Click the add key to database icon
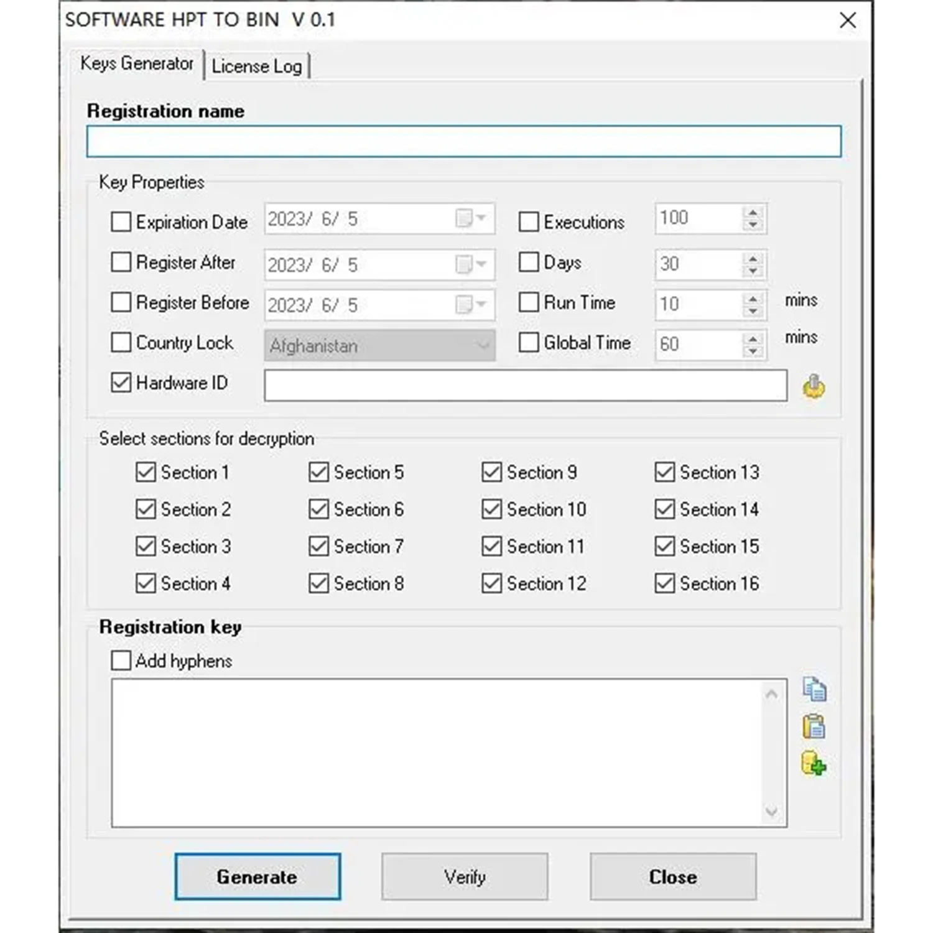This screenshot has height=933, width=933. 814,764
